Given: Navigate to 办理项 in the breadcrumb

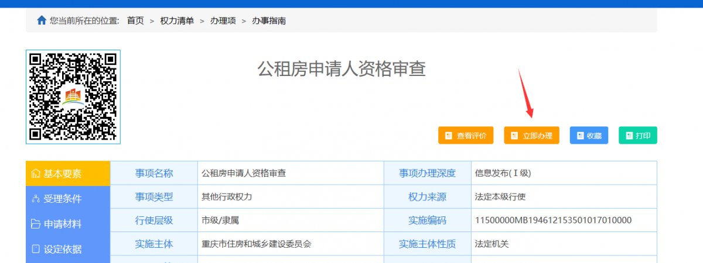Looking at the screenshot, I should 223,20.
